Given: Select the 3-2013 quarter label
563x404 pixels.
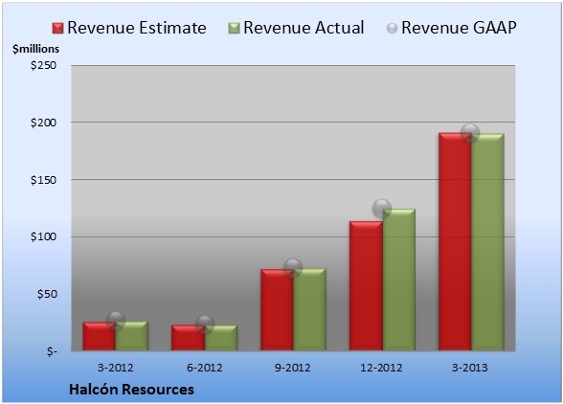Looking at the screenshot, I should coord(470,368).
